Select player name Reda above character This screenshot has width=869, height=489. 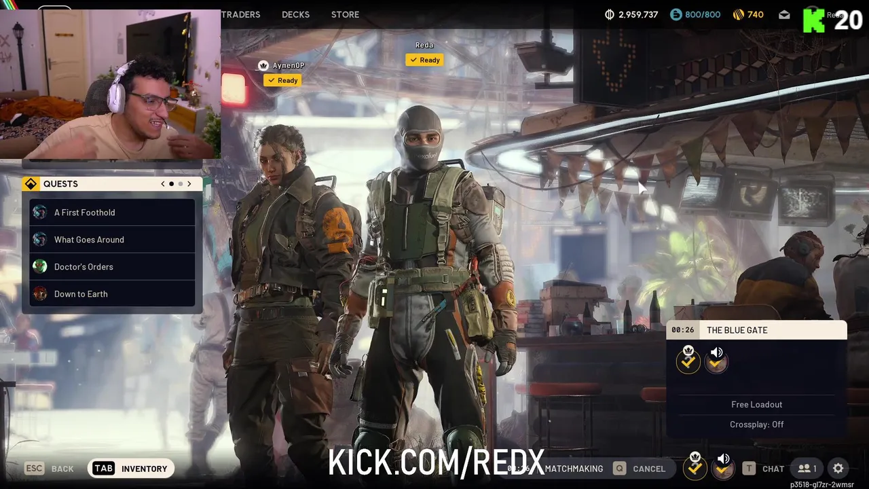424,45
